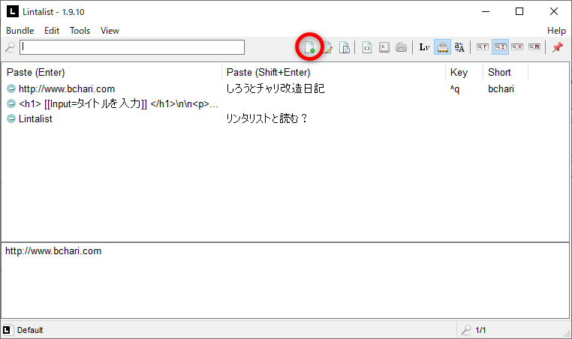
Task: Click the ^q hotkey cell
Action: click(455, 89)
